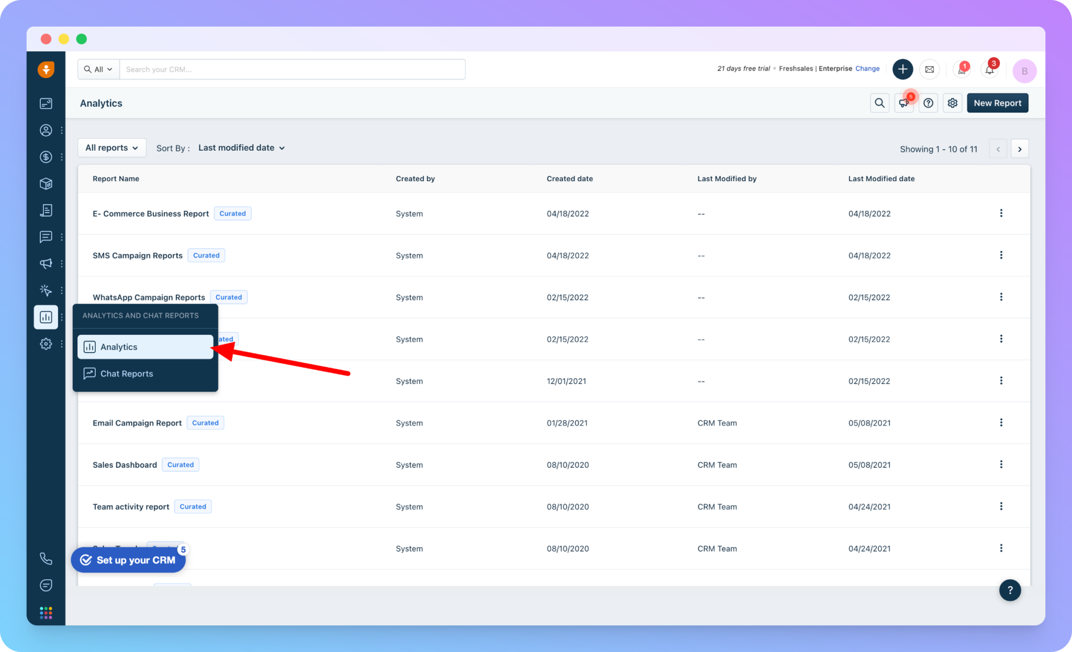Screen dimensions: 1072x652
Task: Click the apps grid icon bottom left corner
Action: [46, 612]
